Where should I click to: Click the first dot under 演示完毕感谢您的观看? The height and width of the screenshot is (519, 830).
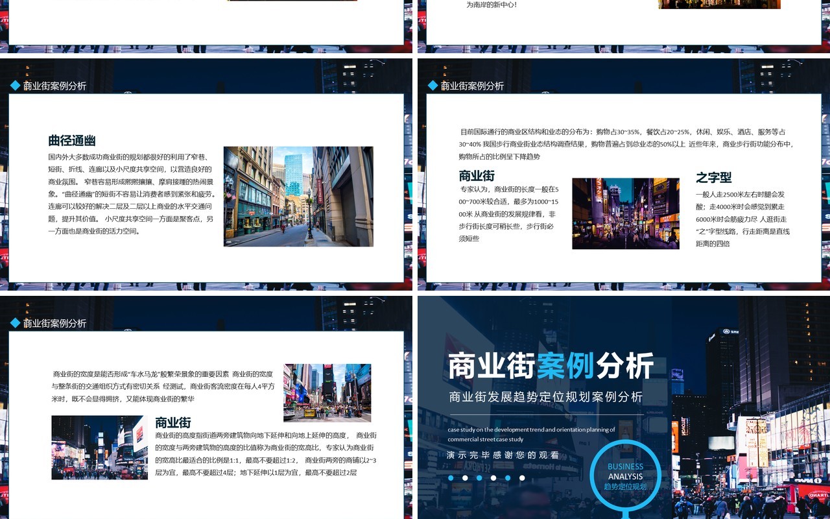[x=451, y=478]
